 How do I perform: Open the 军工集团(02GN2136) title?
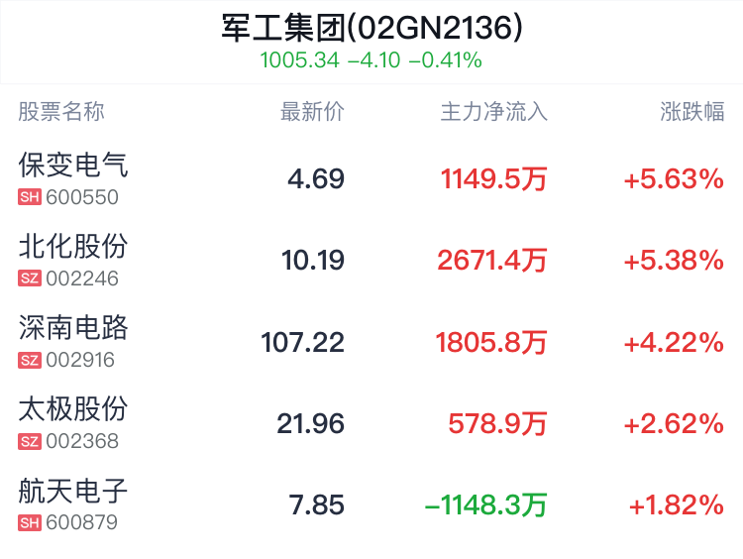tap(371, 28)
